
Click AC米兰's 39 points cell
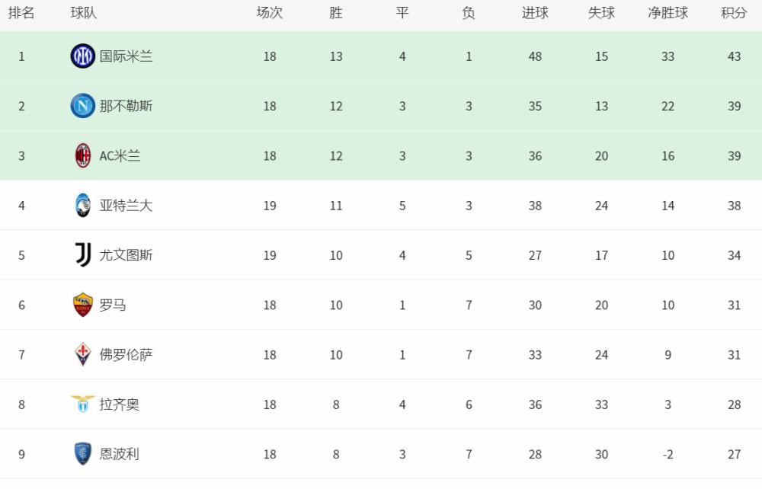[x=734, y=156]
